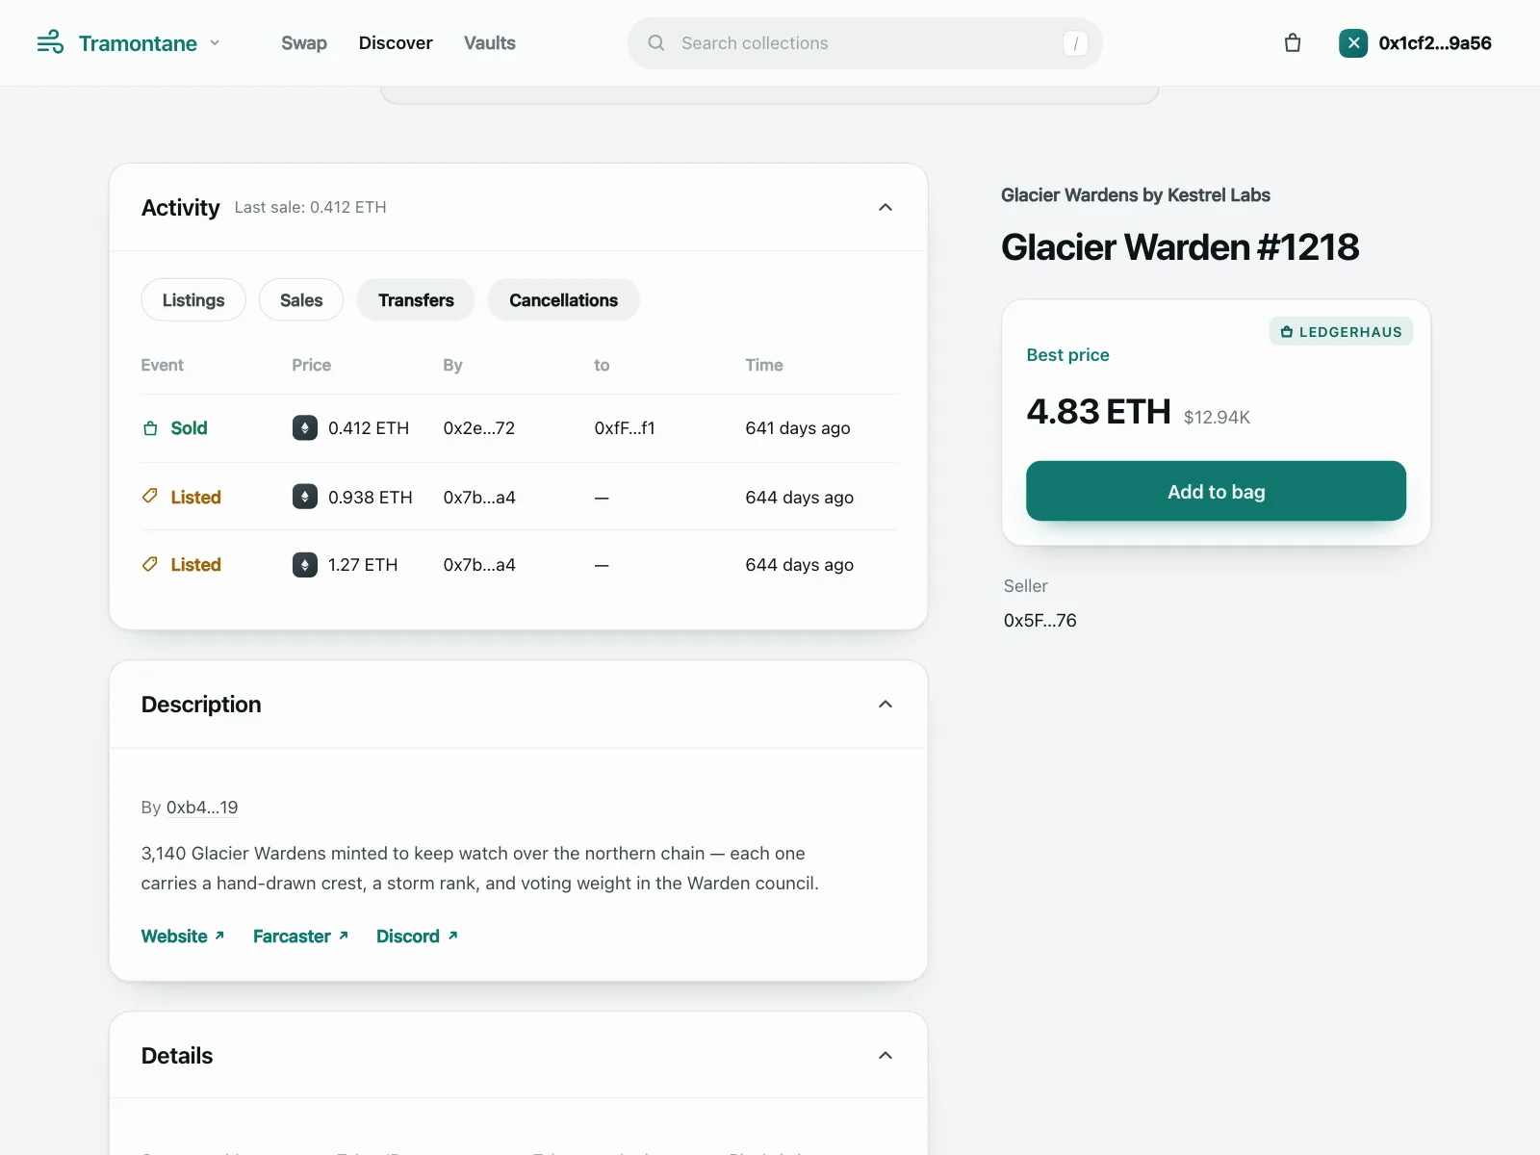Click the Glacier Warden #1218 title
Viewport: 1540px width, 1155px height.
pyautogui.click(x=1180, y=247)
